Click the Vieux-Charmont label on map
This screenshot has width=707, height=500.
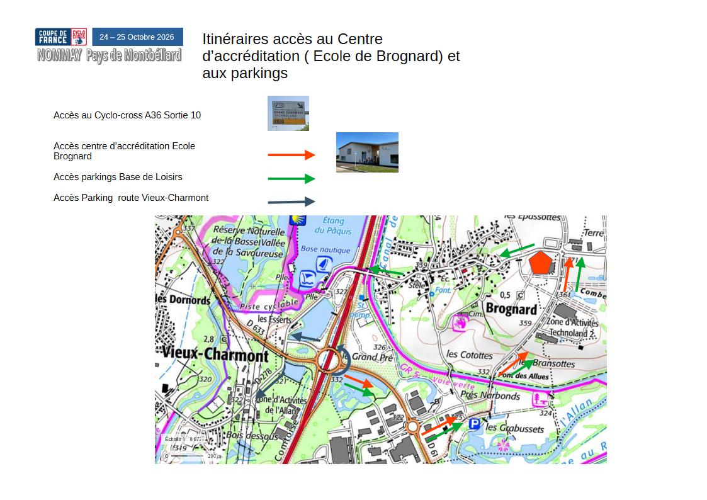point(215,353)
